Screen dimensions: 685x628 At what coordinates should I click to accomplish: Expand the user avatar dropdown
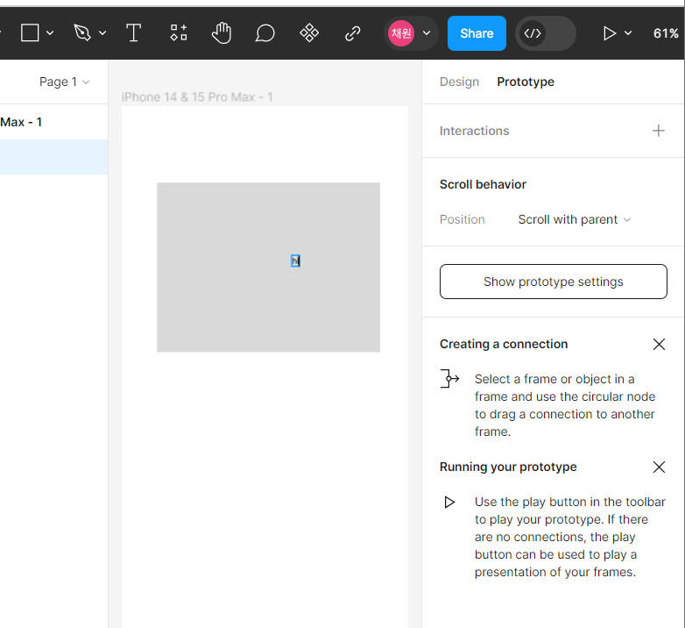tap(427, 33)
